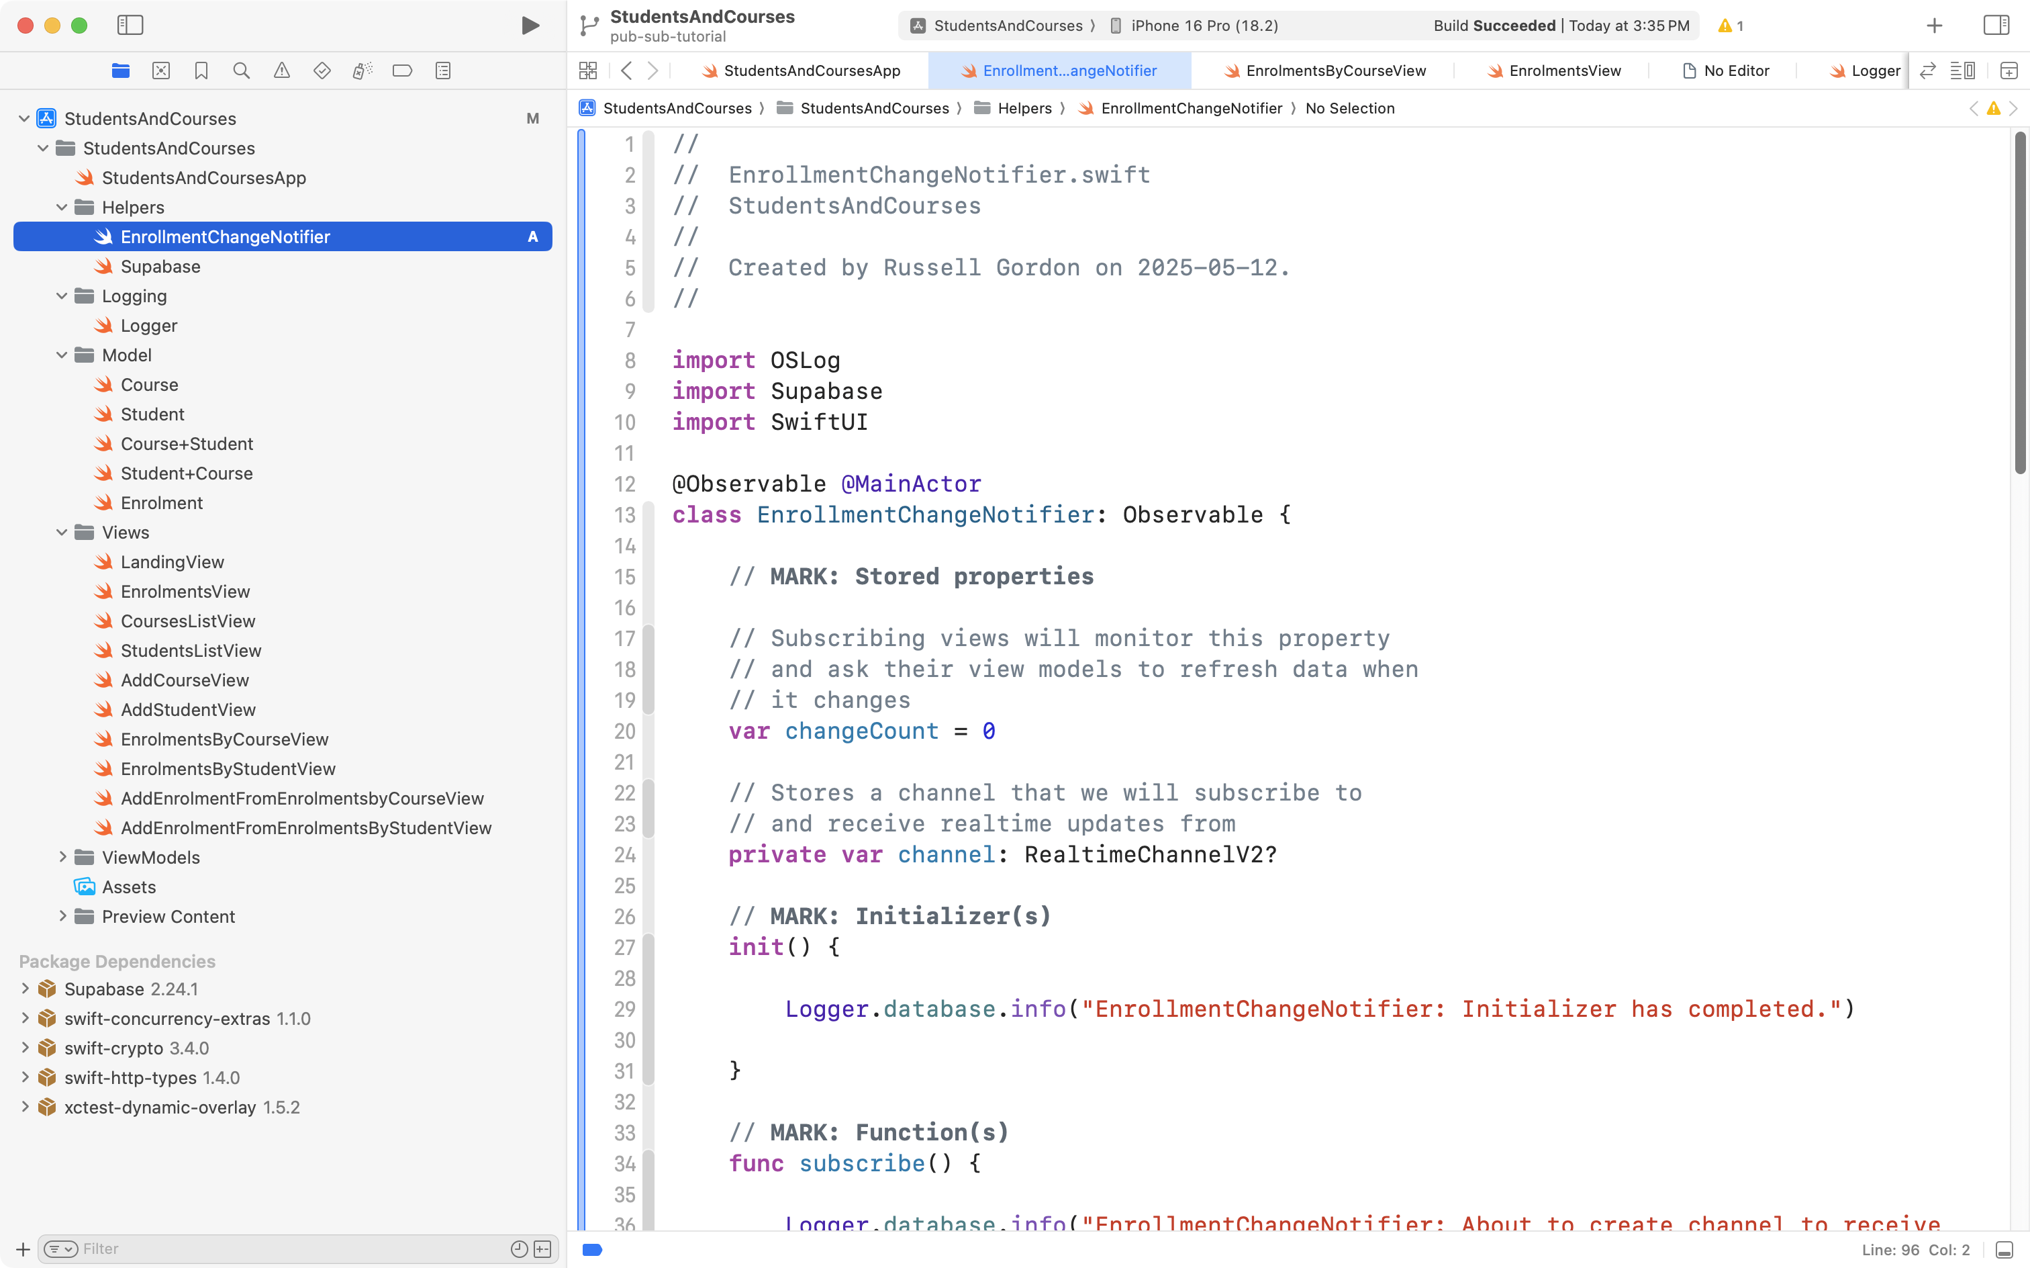Switch to the EnrolmentsByCourseView tab
The height and width of the screenshot is (1268, 2030).
click(x=1335, y=71)
